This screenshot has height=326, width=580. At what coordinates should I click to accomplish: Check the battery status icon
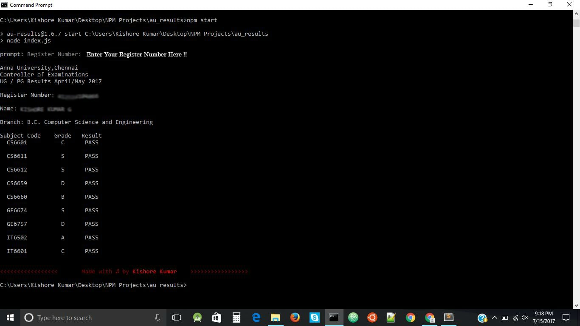tap(505, 318)
